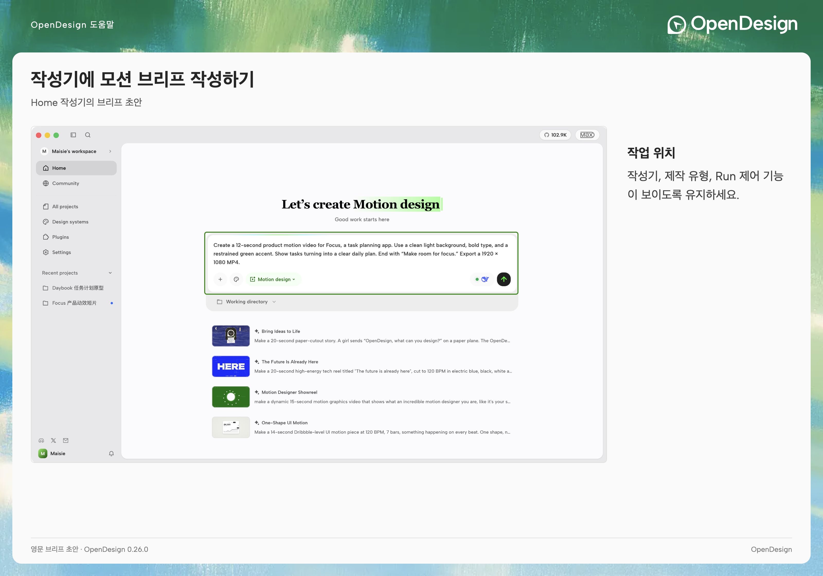Toggle the sidebar panel icon
The image size is (823, 576).
(x=73, y=135)
